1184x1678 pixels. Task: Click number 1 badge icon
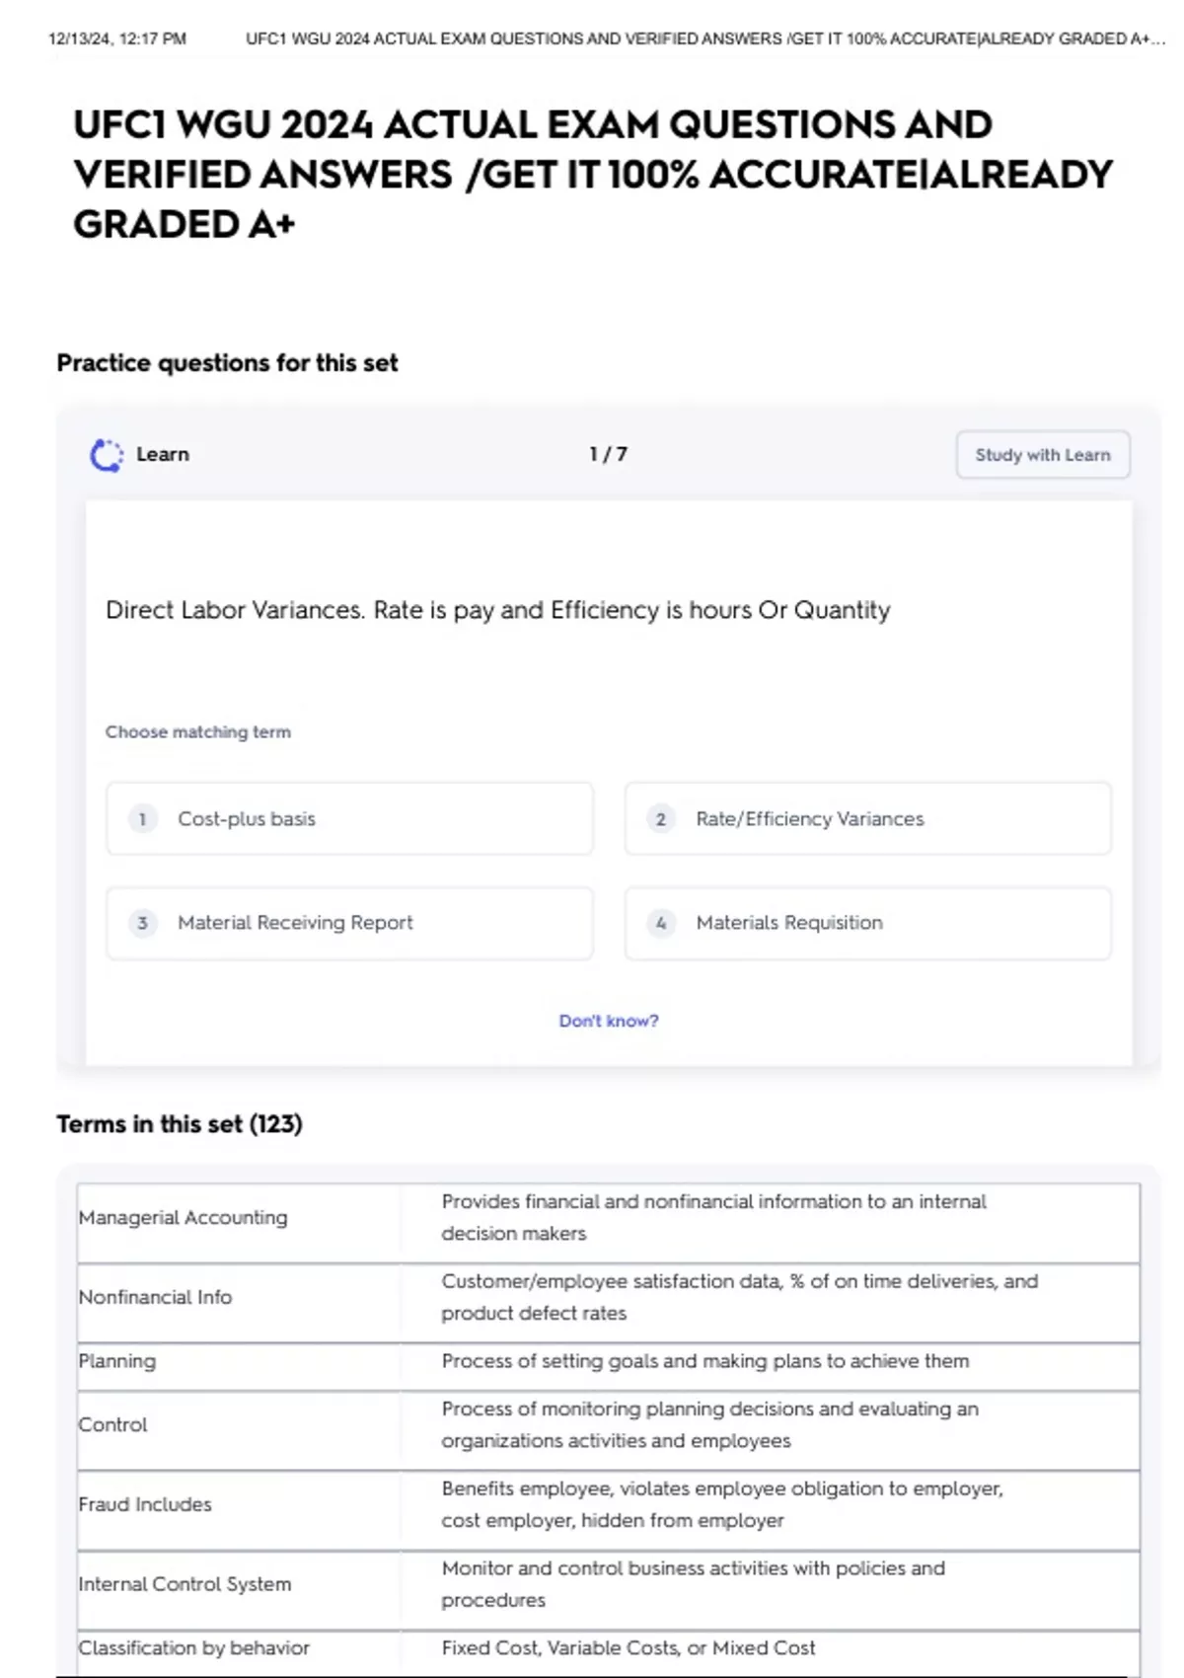coord(143,819)
